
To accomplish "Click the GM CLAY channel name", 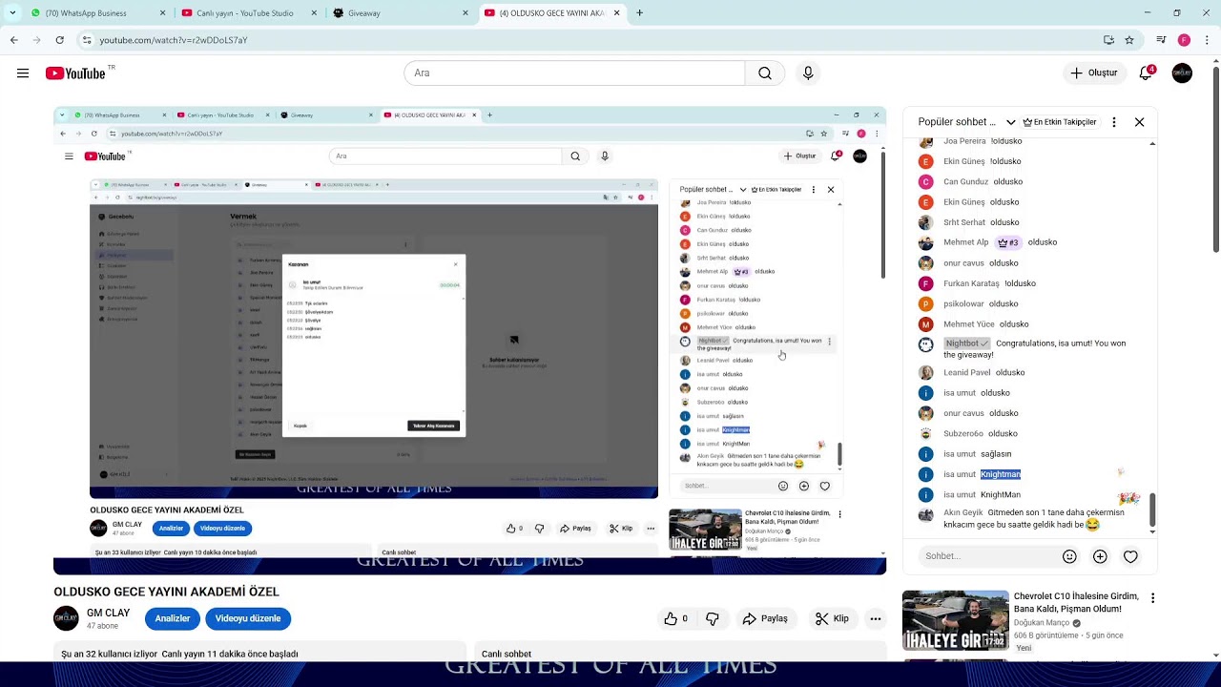I will coord(108,613).
